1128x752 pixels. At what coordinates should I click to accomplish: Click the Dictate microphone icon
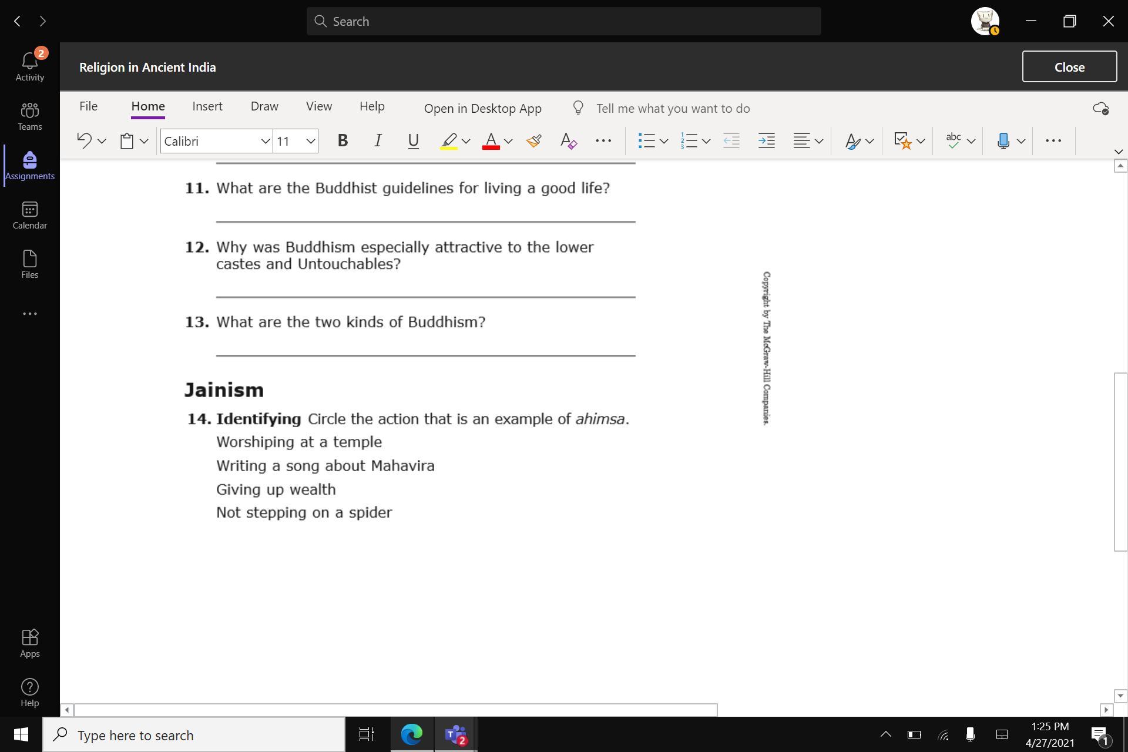(1003, 141)
